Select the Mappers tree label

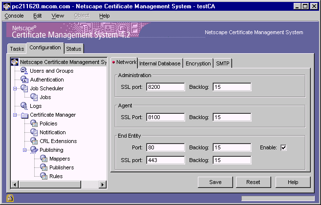(60, 159)
